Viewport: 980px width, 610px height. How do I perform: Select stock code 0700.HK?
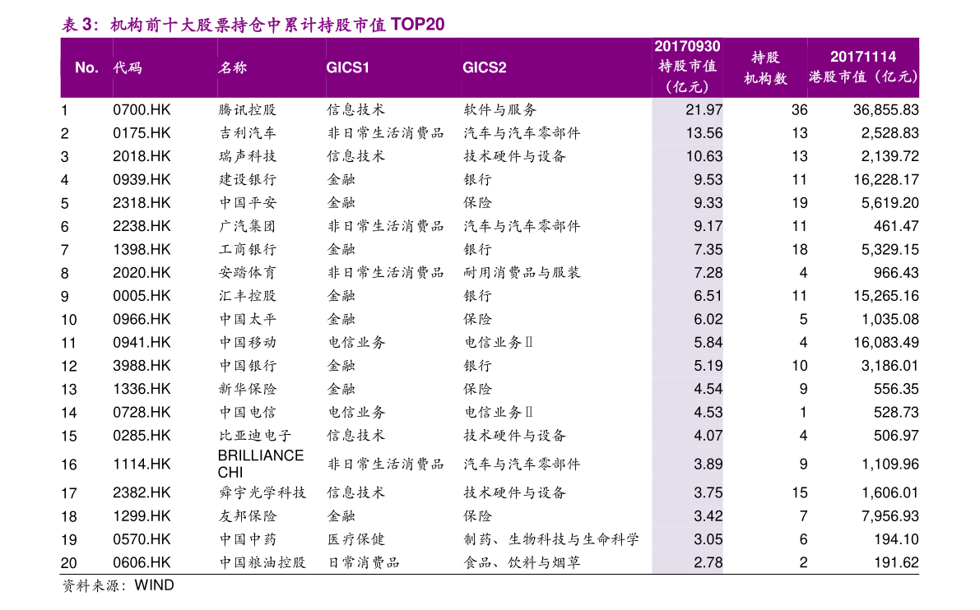point(142,110)
